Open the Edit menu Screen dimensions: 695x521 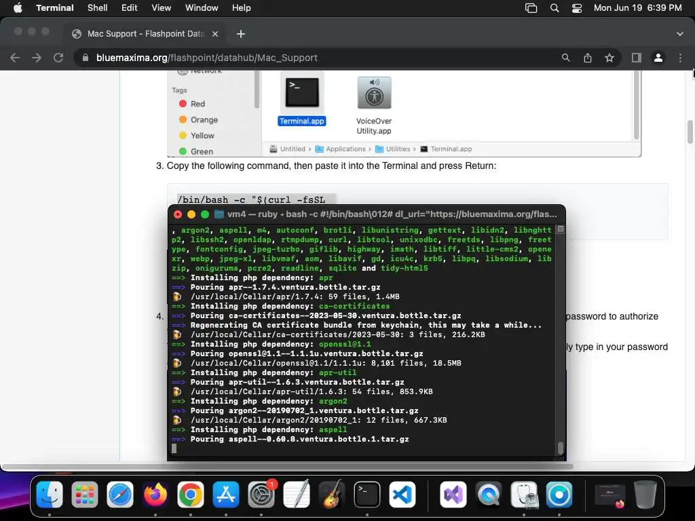[x=130, y=8]
